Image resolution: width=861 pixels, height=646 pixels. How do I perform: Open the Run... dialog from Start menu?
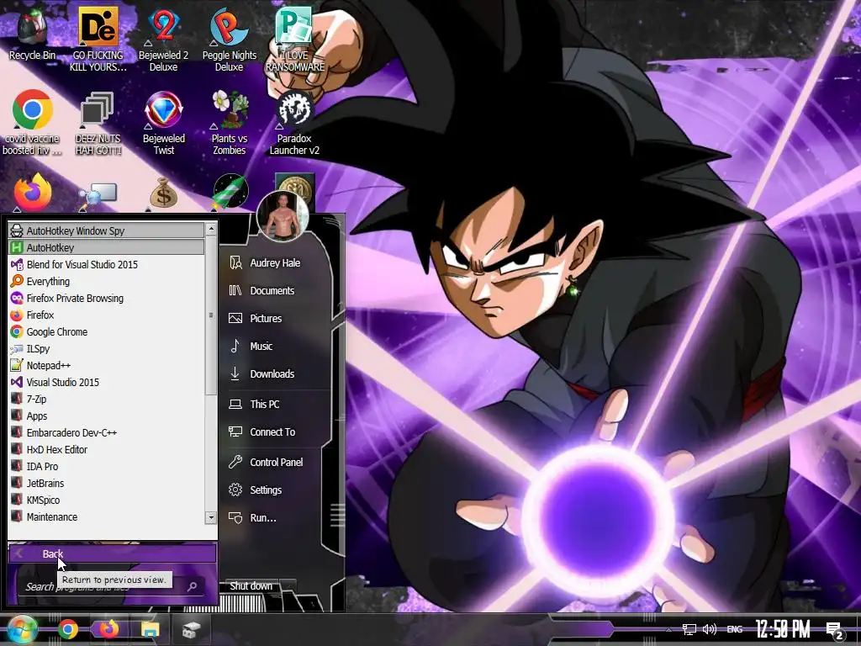click(x=276, y=517)
